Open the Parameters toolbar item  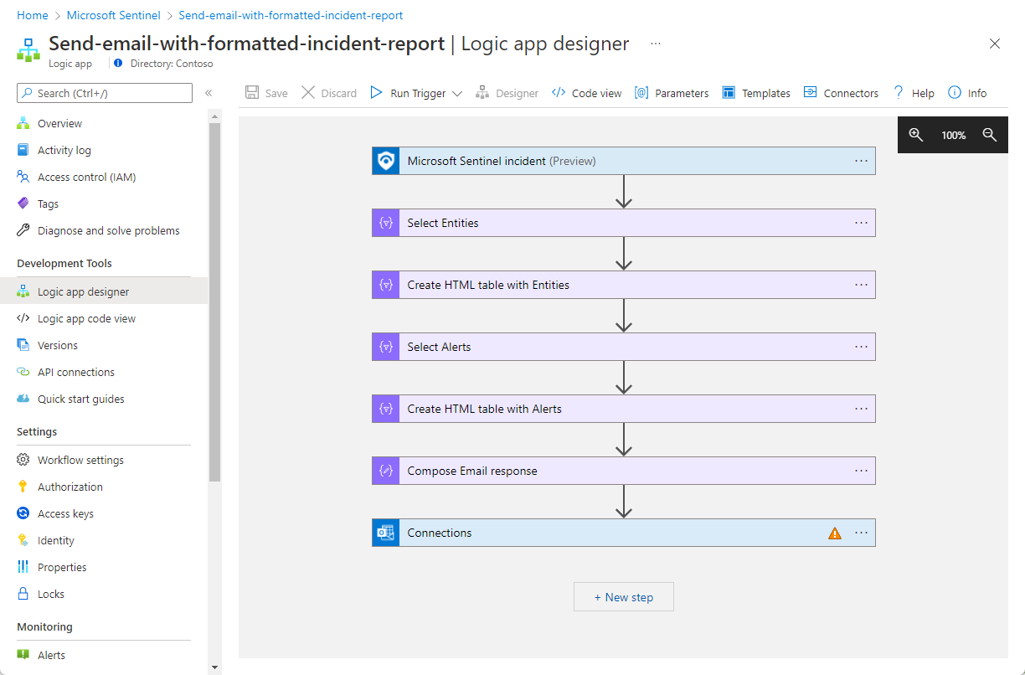(x=672, y=93)
